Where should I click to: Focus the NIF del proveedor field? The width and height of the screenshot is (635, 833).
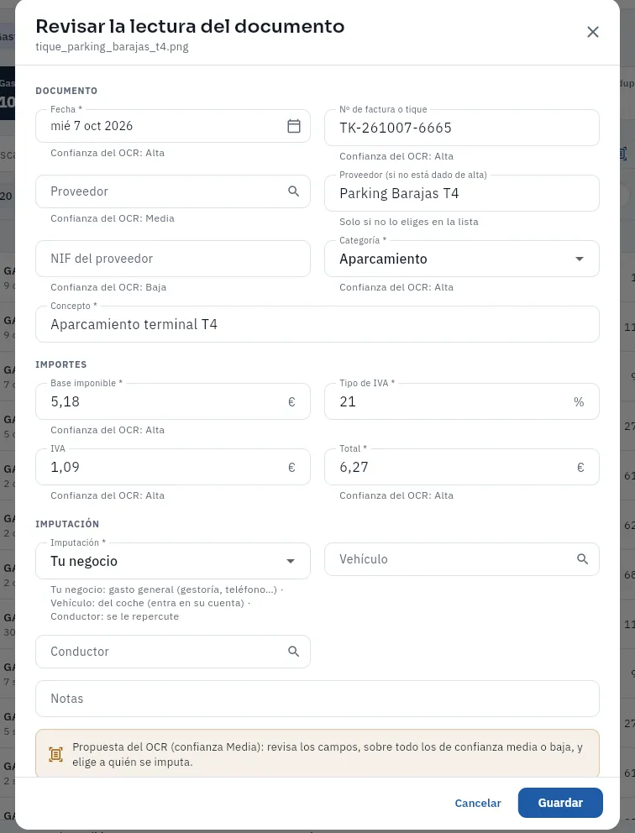(x=173, y=259)
